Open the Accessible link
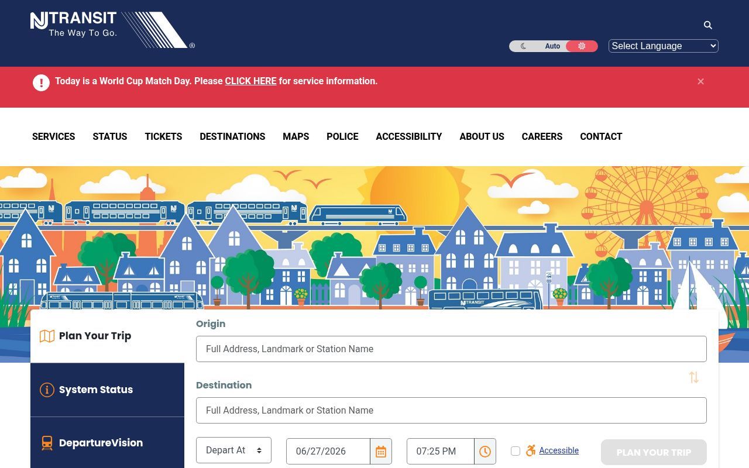Viewport: 749px width, 468px height. pyautogui.click(x=559, y=450)
